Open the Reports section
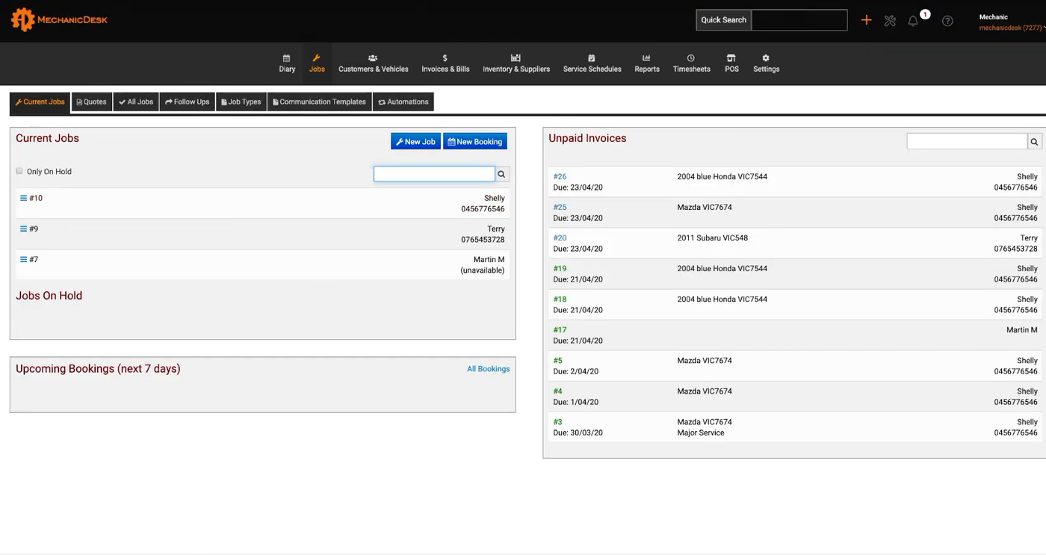 647,63
